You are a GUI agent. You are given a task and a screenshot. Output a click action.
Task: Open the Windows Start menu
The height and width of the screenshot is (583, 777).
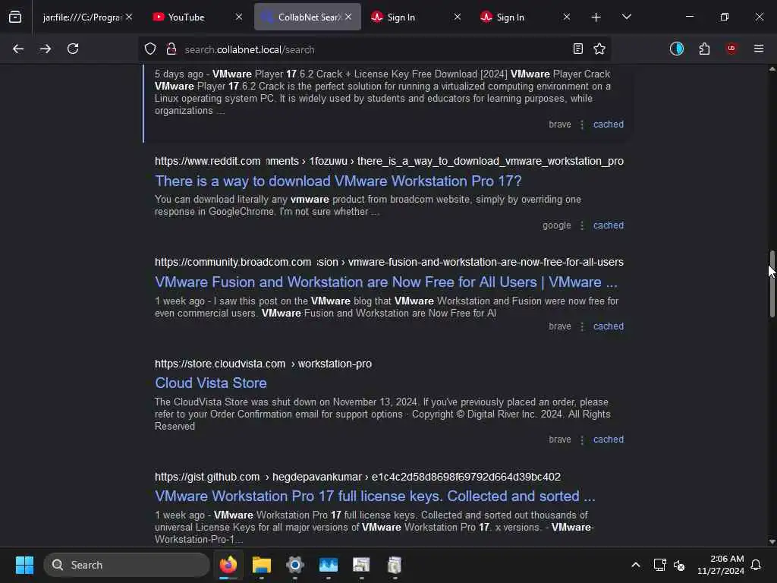24,565
